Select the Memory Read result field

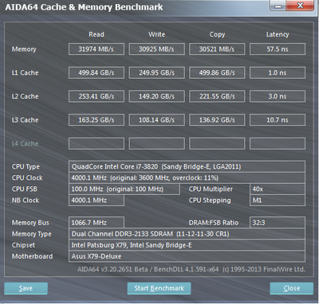click(96, 49)
